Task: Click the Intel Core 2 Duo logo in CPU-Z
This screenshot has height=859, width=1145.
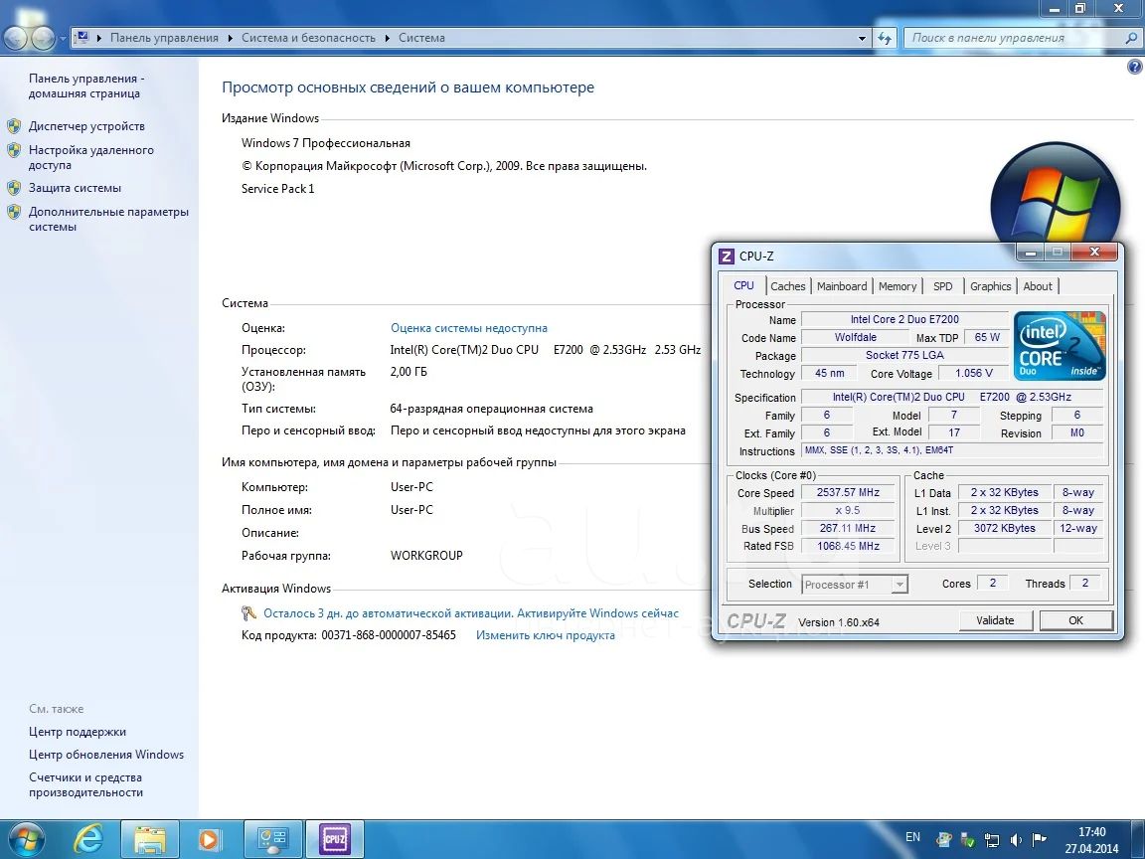Action: [1060, 346]
